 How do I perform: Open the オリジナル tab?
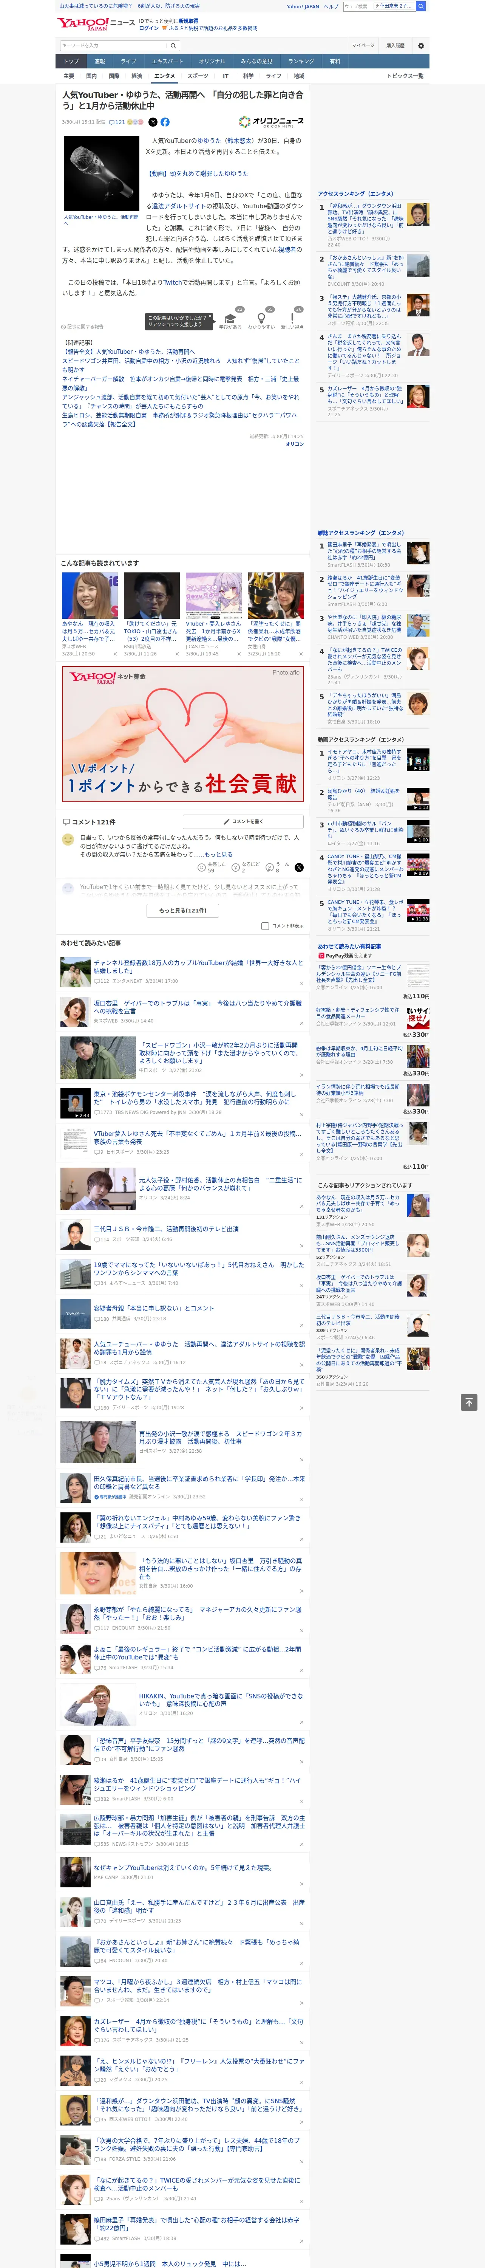(x=212, y=62)
